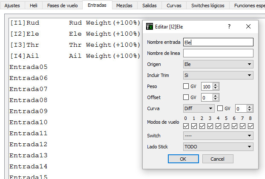Click the Nombre de linea text field

[218, 53]
